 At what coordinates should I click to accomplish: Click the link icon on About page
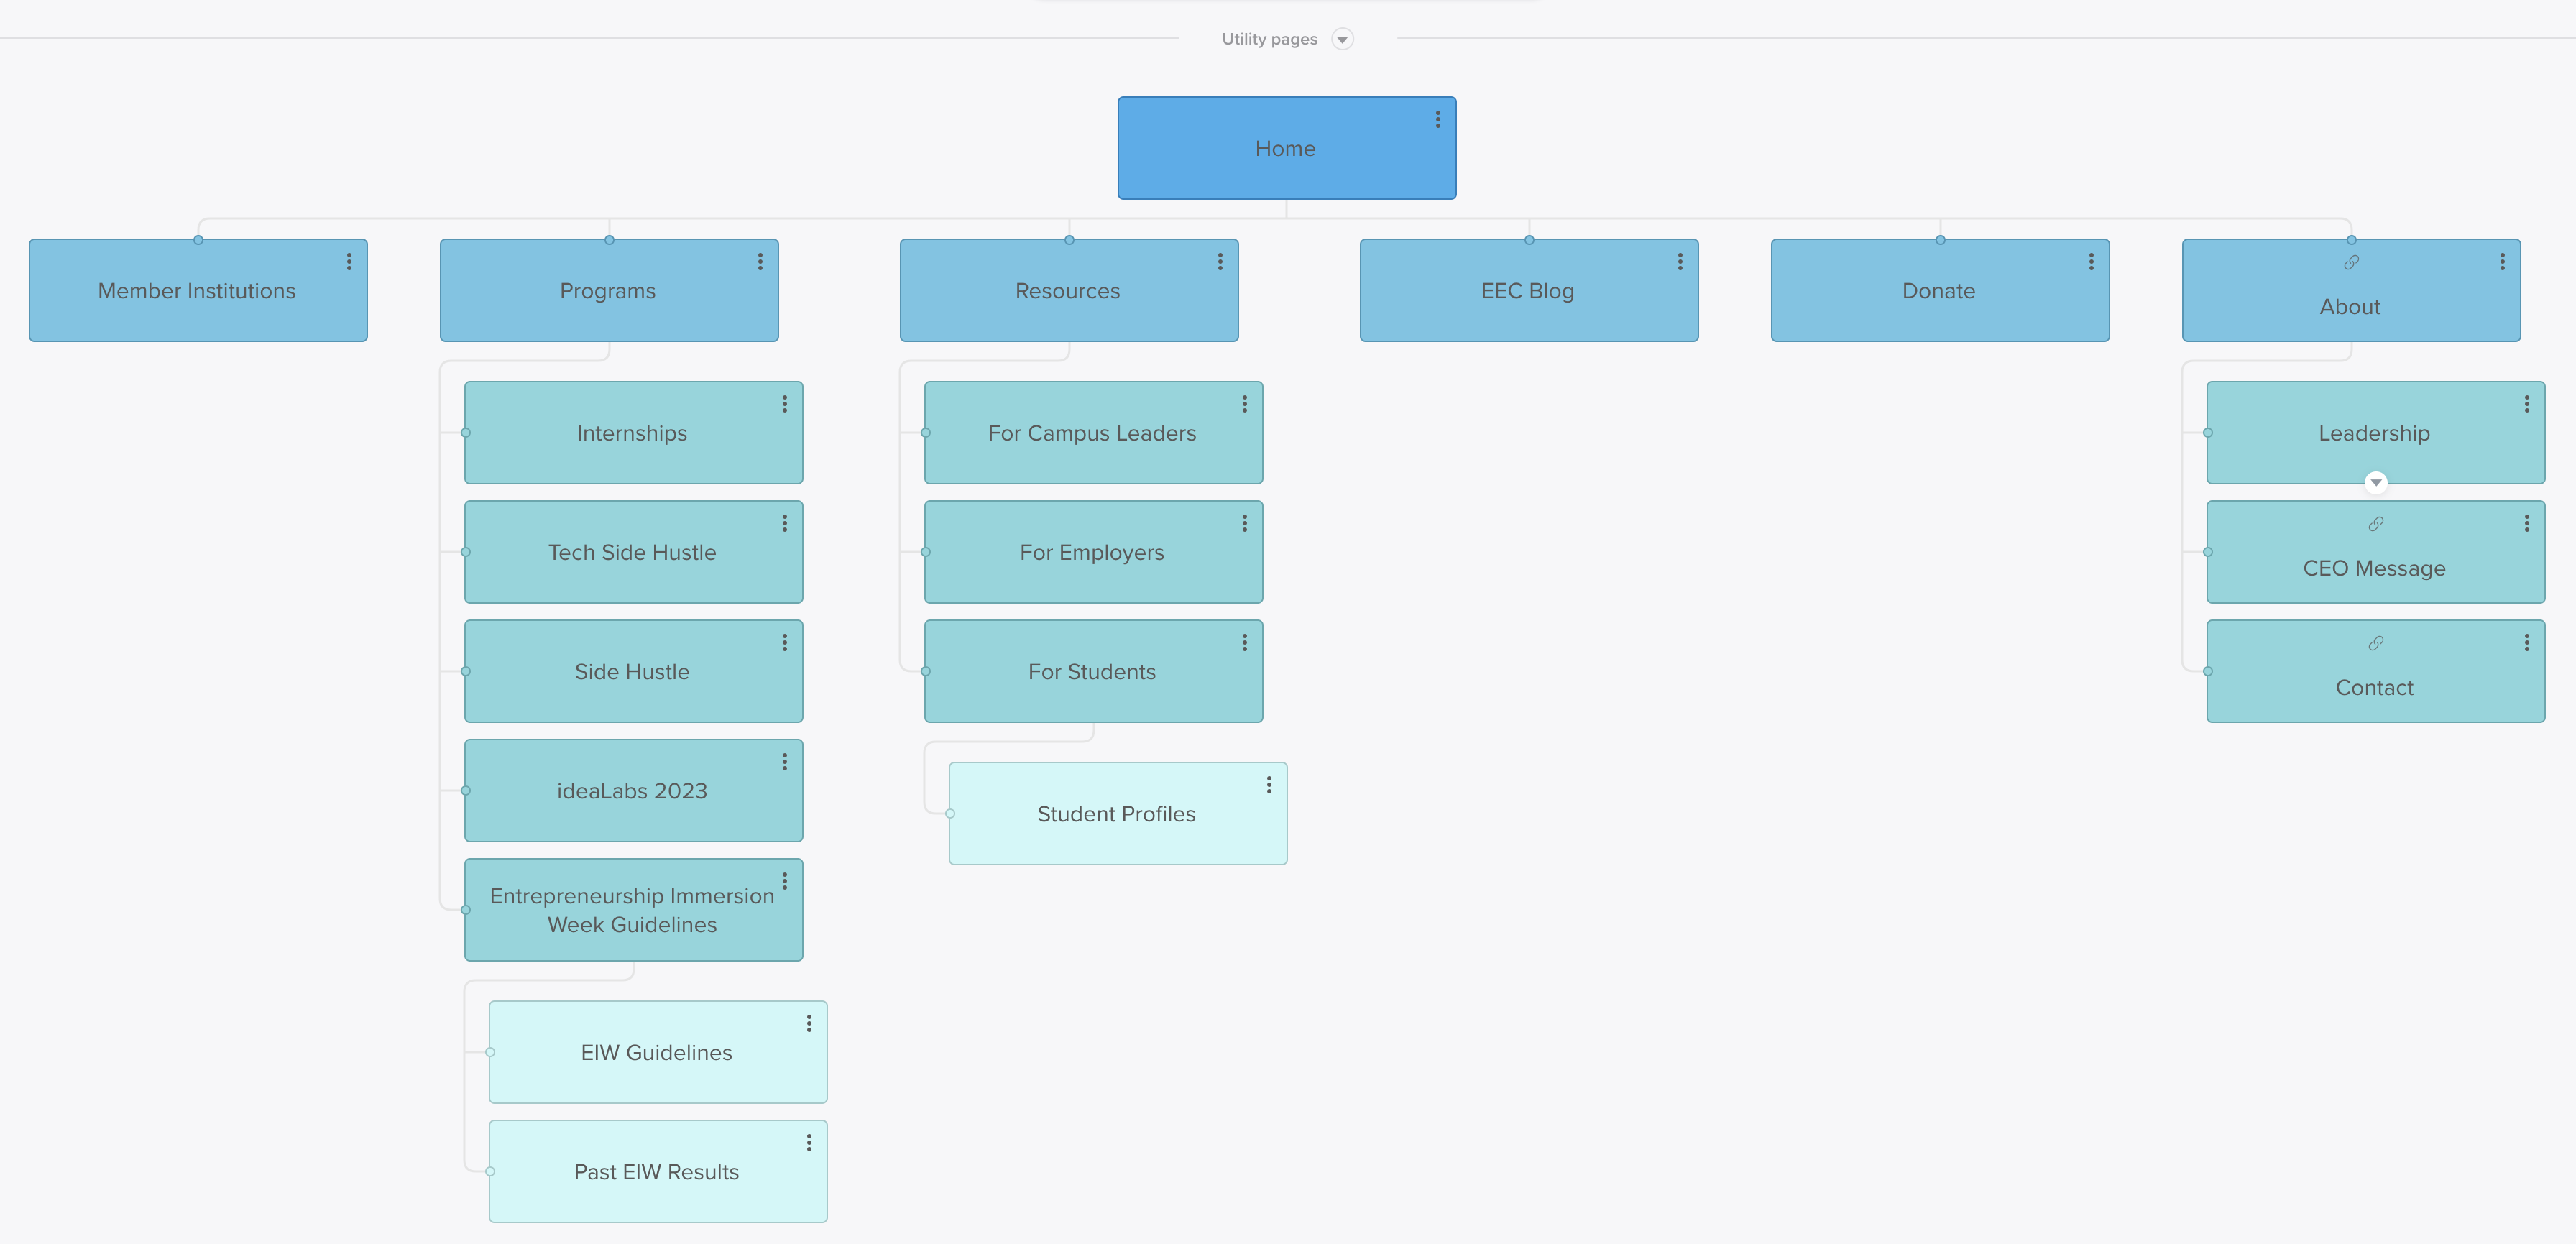click(x=2351, y=263)
